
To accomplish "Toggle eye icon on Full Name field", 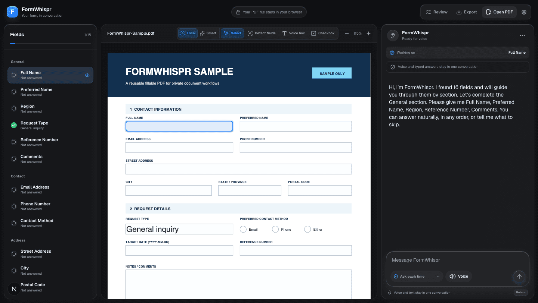I will [87, 75].
